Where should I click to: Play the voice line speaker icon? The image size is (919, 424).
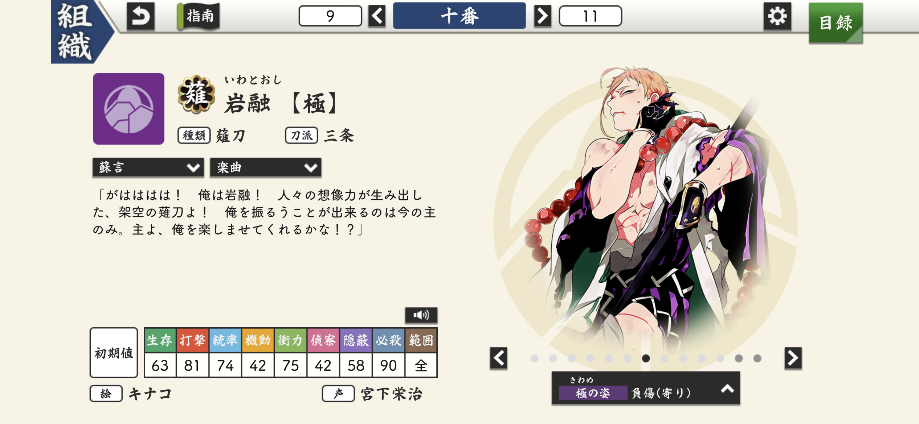[421, 315]
